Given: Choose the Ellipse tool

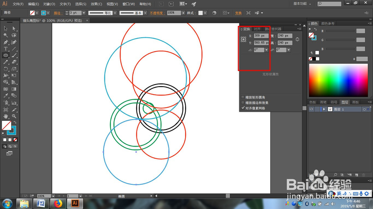Looking at the screenshot, I should [6, 55].
